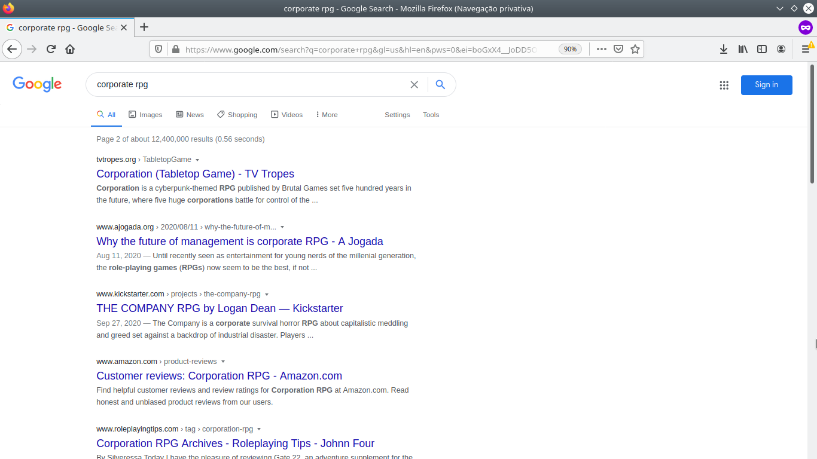Image resolution: width=817 pixels, height=459 pixels.
Task: Click the browser Back arrow button
Action: pos(12,49)
